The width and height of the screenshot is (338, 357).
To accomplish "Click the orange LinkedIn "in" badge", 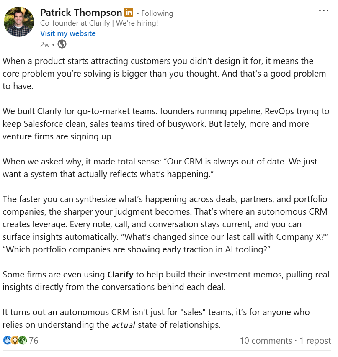I will (128, 12).
